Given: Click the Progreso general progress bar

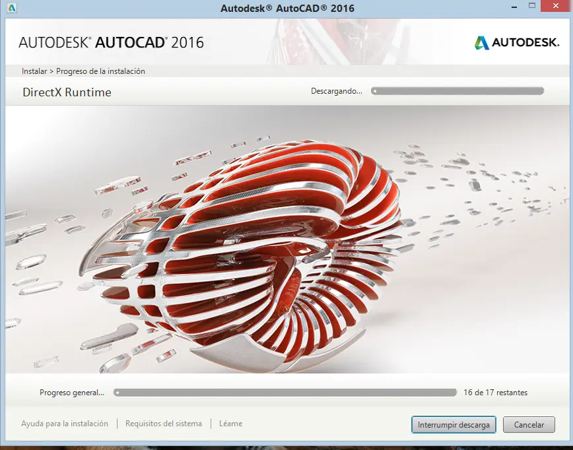Looking at the screenshot, I should click(x=285, y=393).
